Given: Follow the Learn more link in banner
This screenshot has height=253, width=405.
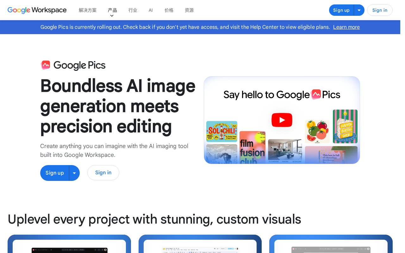Looking at the screenshot, I should point(346,27).
